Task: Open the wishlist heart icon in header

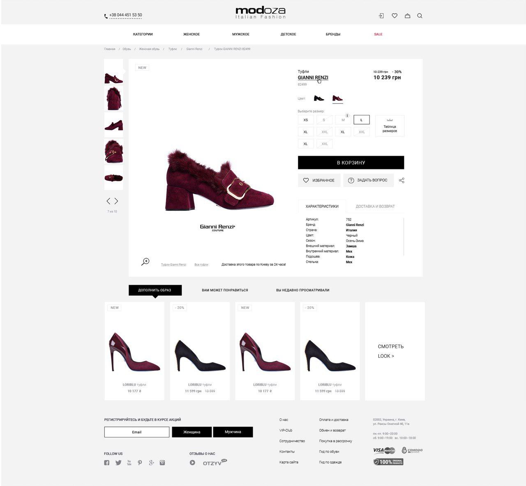Action: point(394,16)
